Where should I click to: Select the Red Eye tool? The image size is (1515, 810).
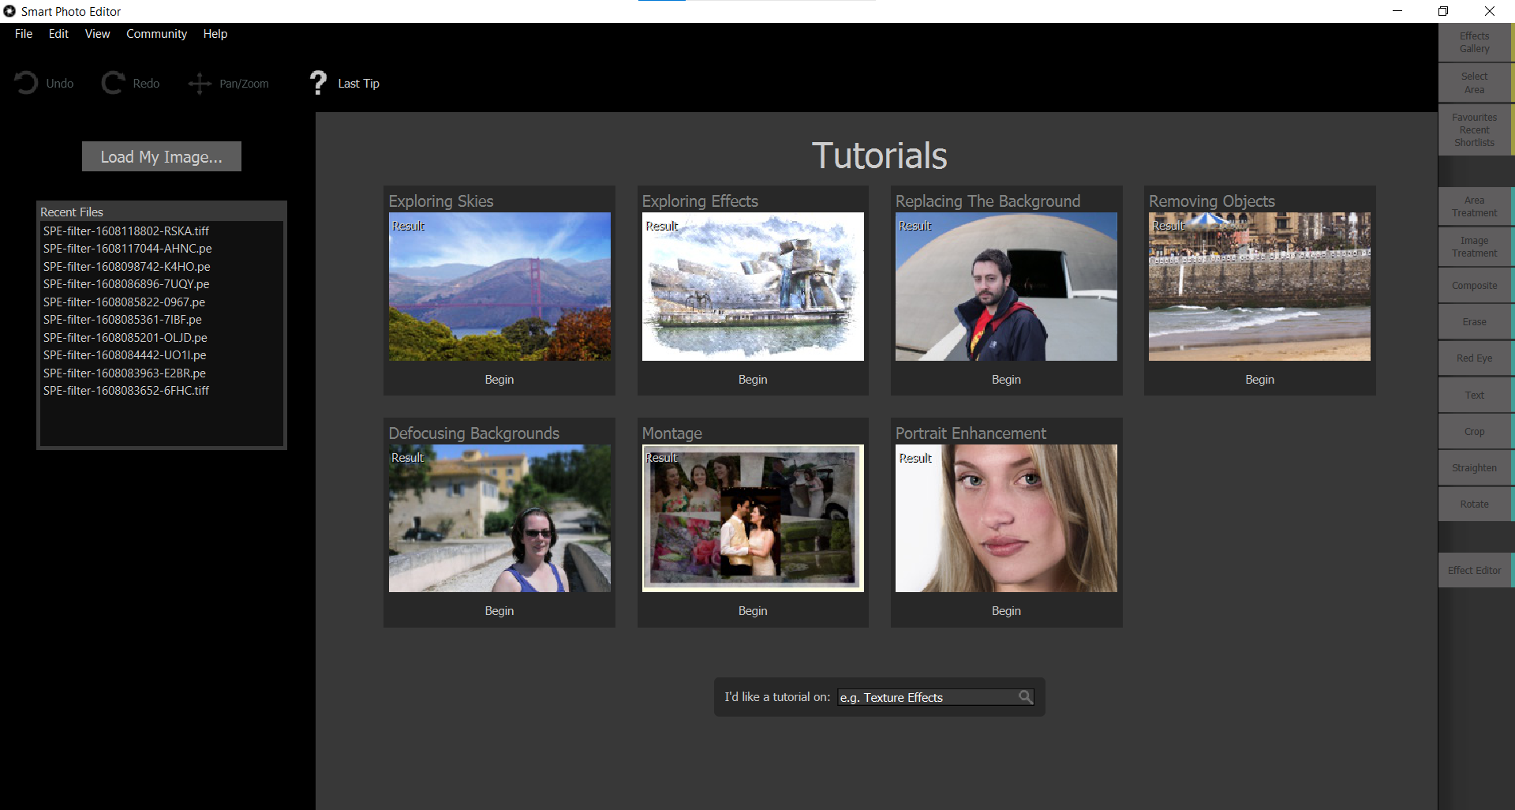(x=1474, y=358)
